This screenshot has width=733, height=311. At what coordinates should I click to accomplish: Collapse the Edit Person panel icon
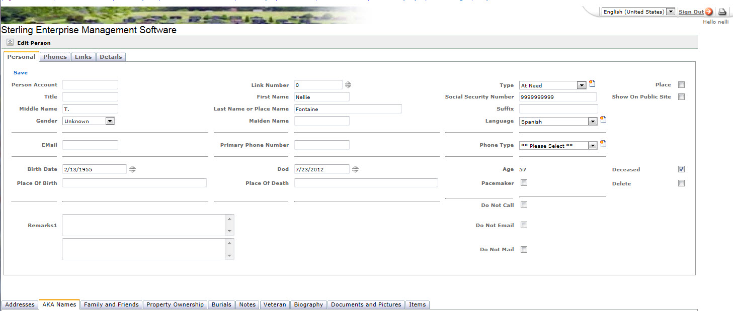[x=10, y=43]
